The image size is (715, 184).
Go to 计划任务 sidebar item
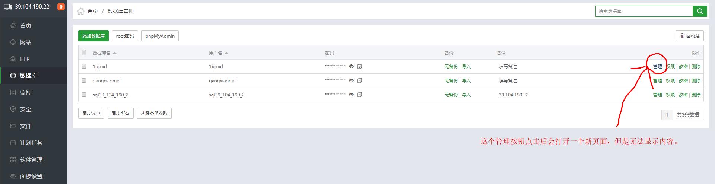[31, 143]
